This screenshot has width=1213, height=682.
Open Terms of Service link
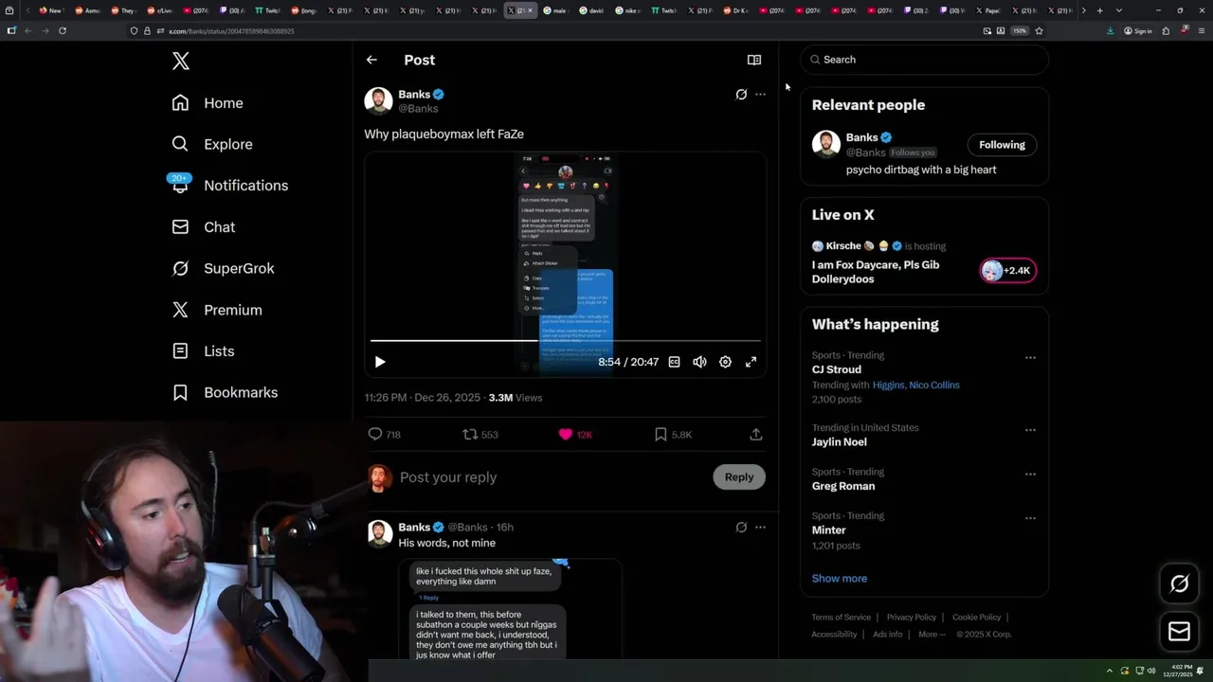841,618
